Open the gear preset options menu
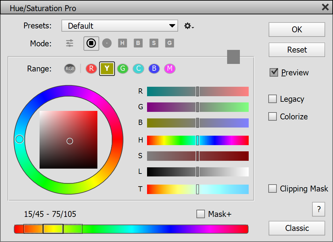Screen dimensions: 333x242 pos(189,26)
